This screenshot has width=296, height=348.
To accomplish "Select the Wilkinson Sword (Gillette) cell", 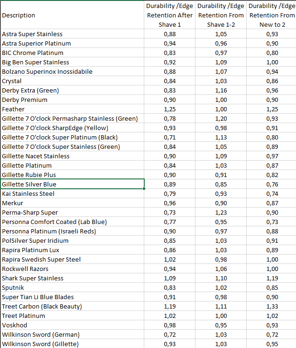I will 72,344.
